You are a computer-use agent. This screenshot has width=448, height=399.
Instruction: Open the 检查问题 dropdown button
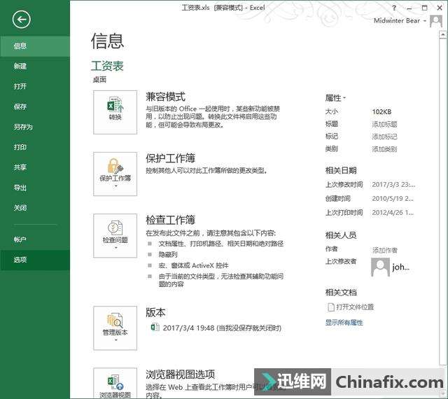pos(115,235)
